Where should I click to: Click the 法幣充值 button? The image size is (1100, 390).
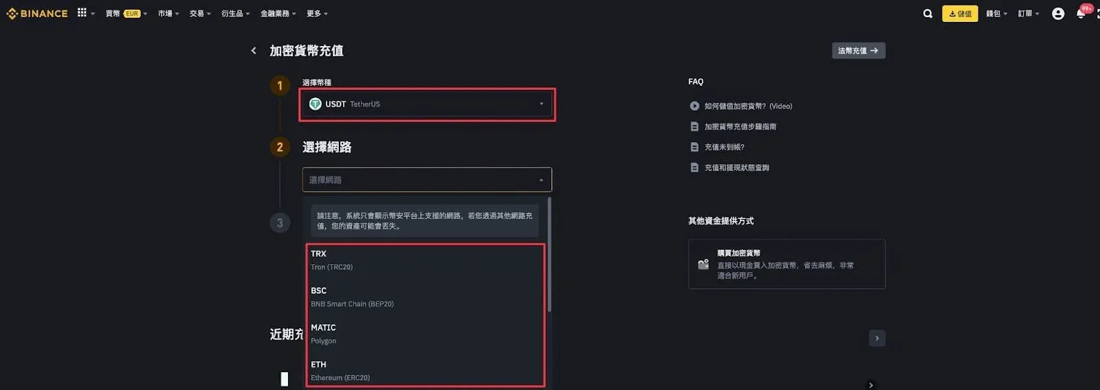click(859, 51)
